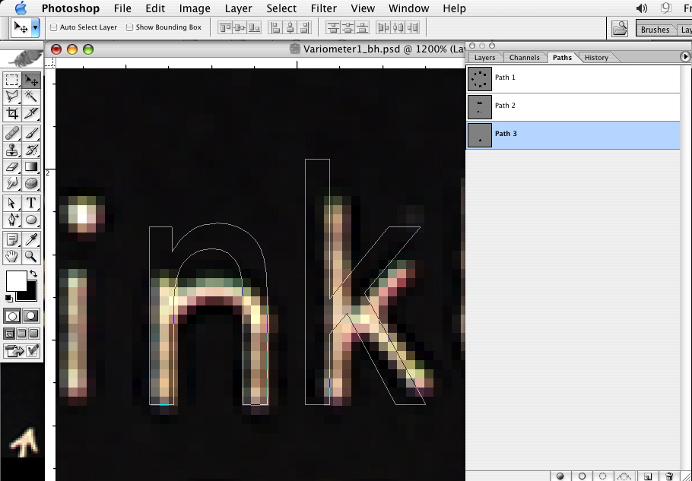The width and height of the screenshot is (692, 481).
Task: Fill path with foreground color icon
Action: point(560,476)
